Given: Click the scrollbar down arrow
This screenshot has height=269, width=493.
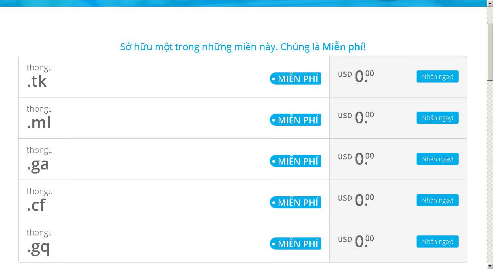Looking at the screenshot, I should (x=489, y=266).
